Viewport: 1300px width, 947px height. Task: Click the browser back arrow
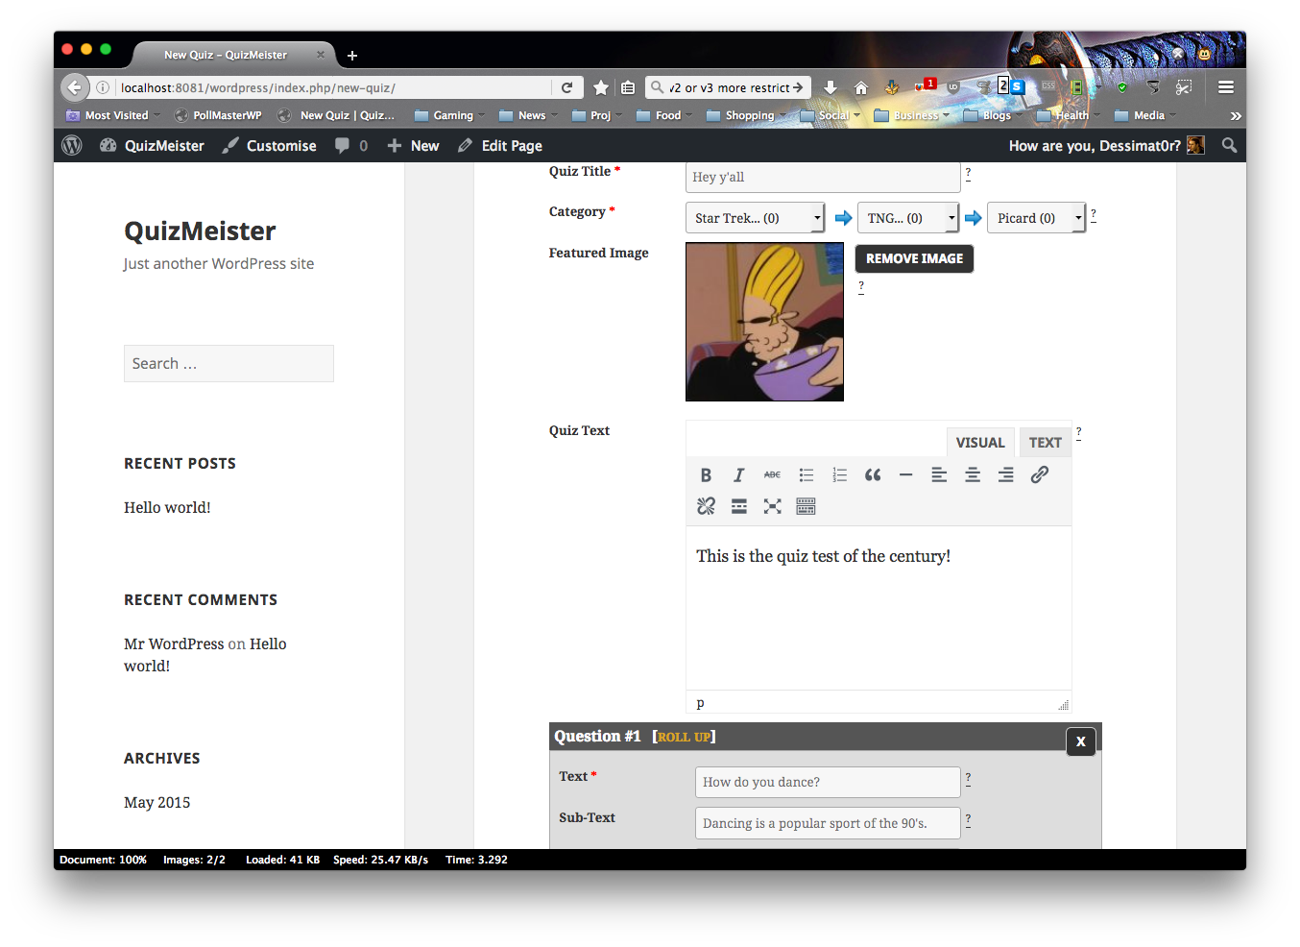pyautogui.click(x=75, y=87)
